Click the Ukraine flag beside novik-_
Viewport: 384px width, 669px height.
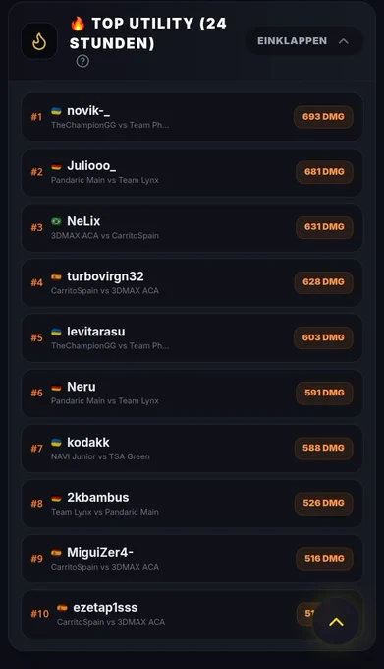56,111
